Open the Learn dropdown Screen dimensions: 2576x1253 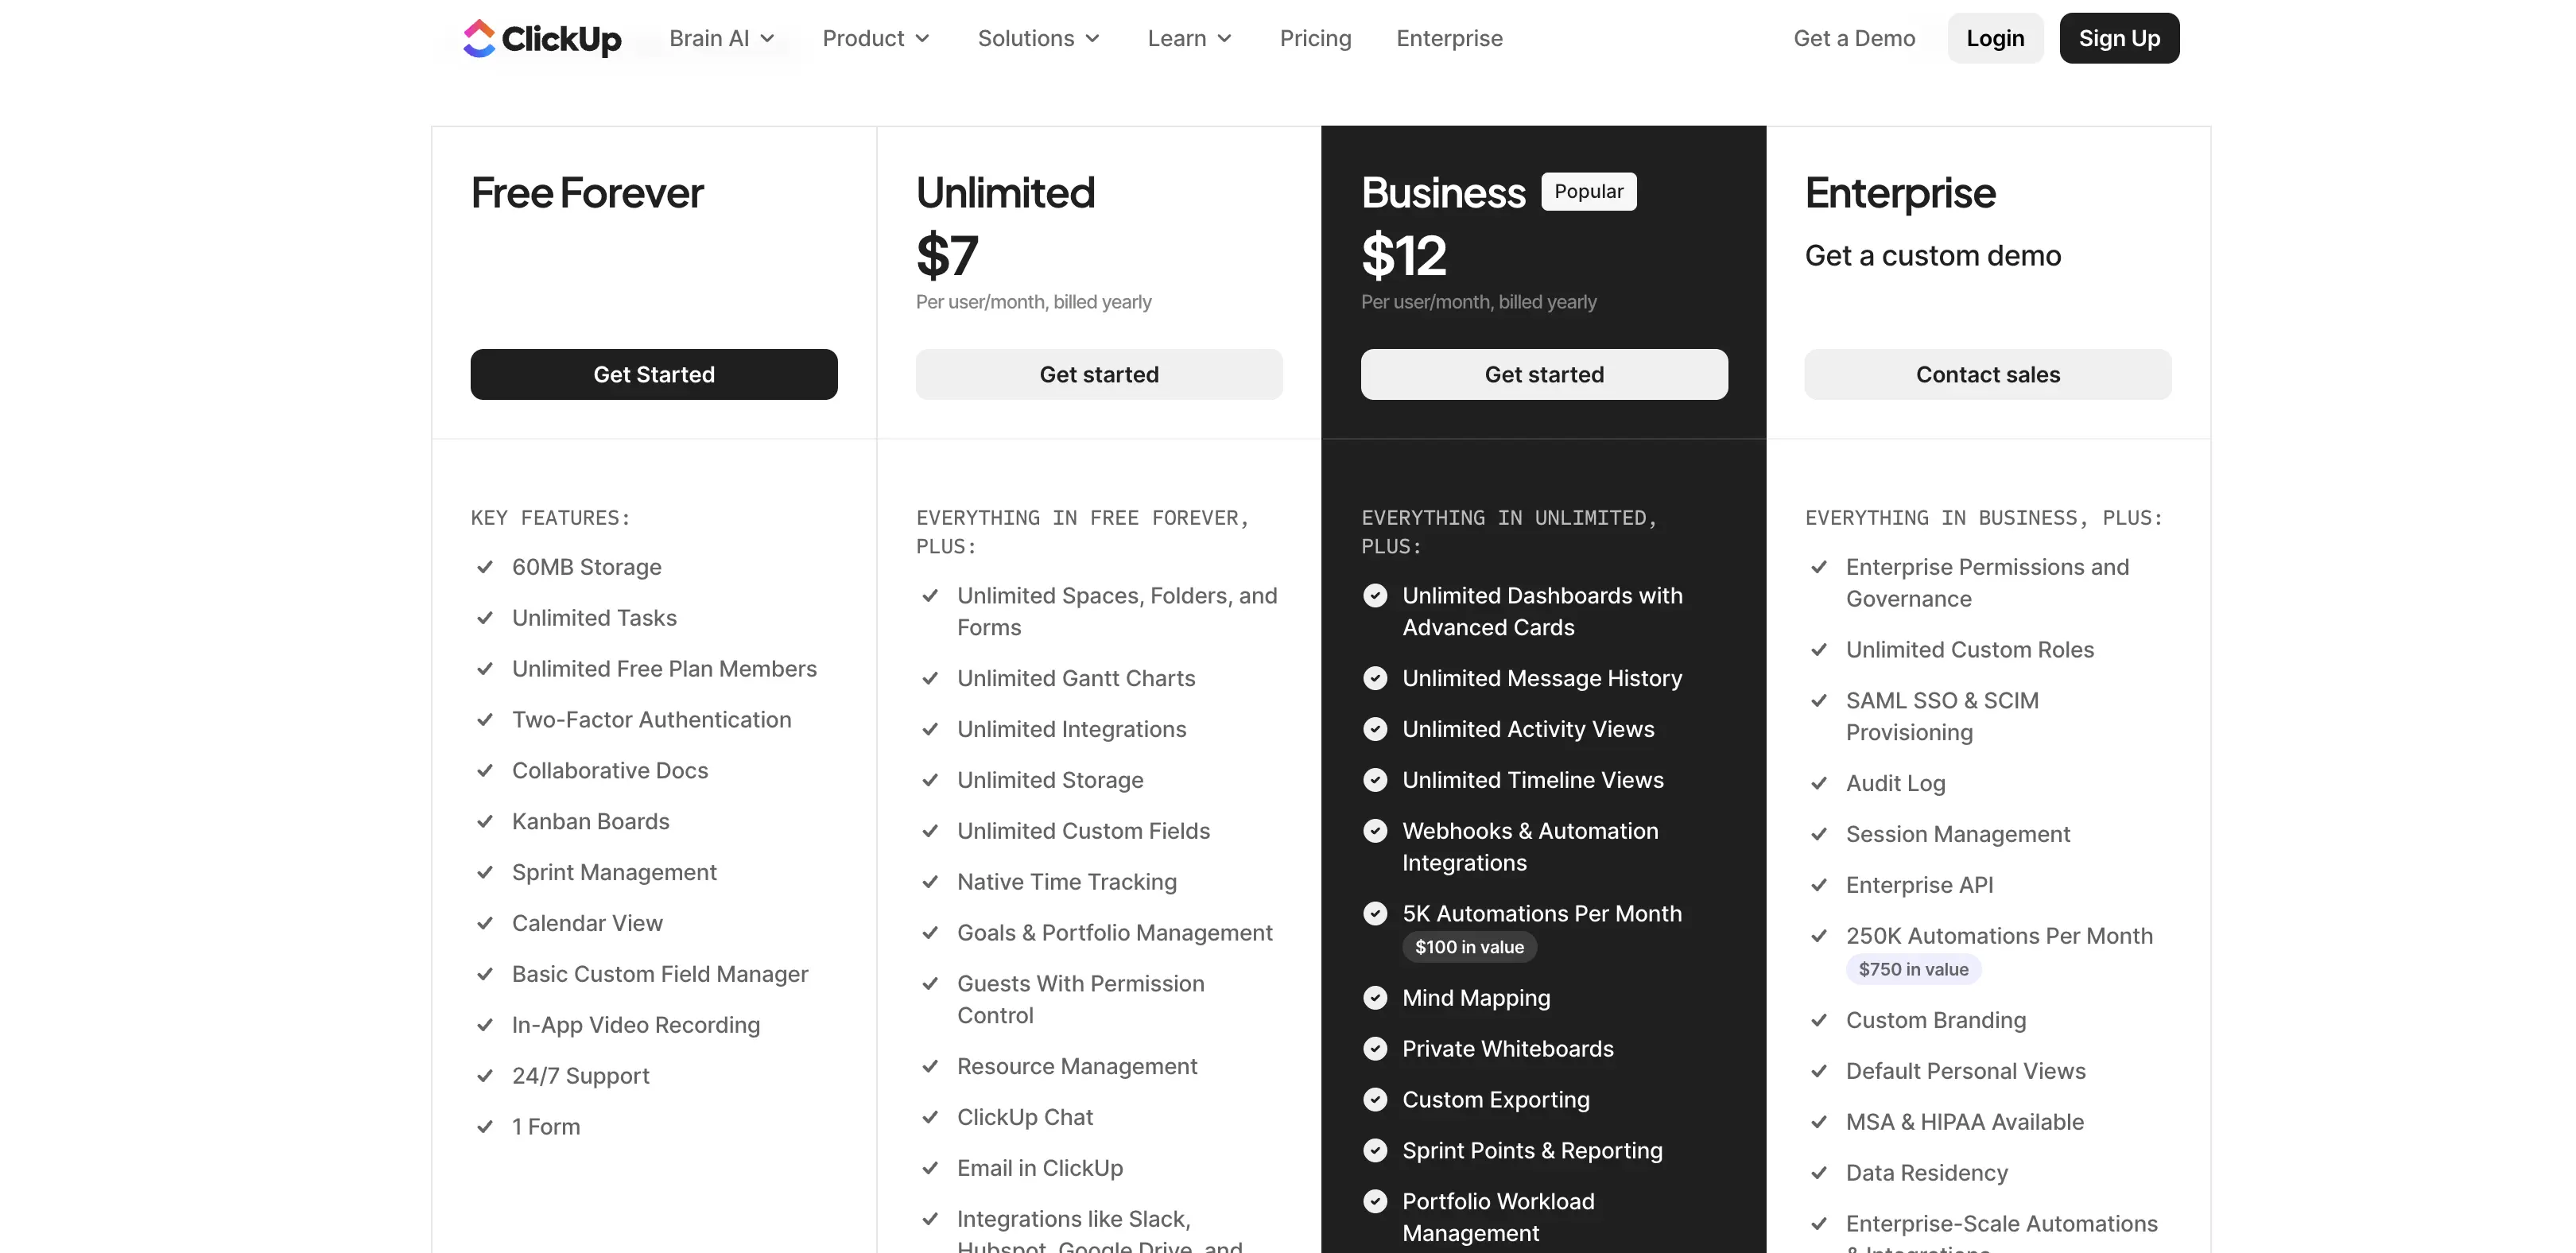pos(1190,38)
